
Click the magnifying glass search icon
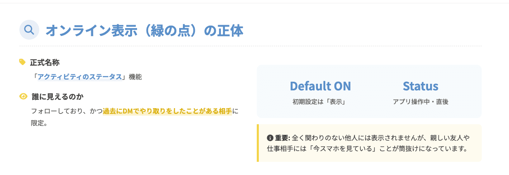pyautogui.click(x=29, y=30)
